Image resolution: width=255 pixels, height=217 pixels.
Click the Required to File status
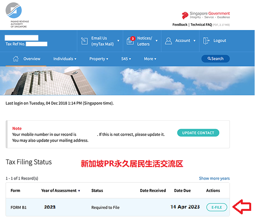[x=105, y=207]
